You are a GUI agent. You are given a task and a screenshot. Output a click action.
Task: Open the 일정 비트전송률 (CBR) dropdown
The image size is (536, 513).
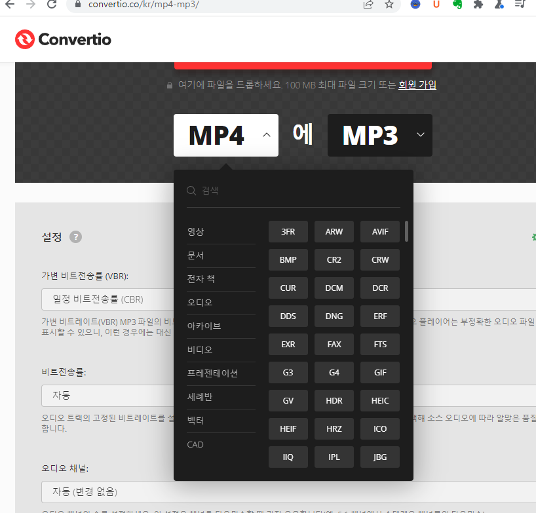click(108, 299)
